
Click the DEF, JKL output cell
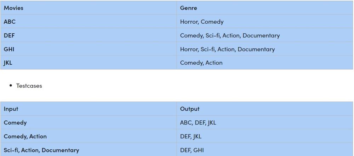pyautogui.click(x=264, y=136)
